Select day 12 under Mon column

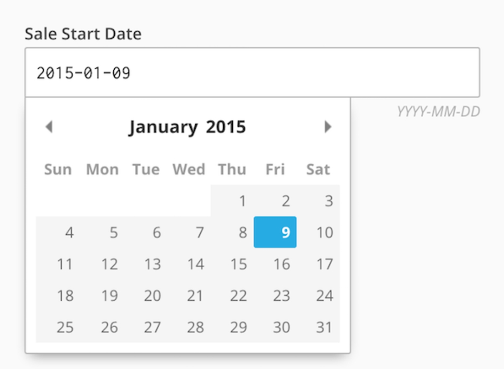(x=102, y=264)
